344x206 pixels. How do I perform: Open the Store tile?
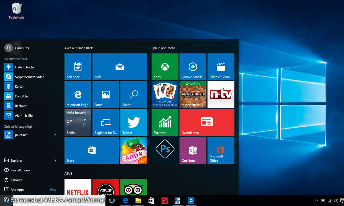(92, 150)
